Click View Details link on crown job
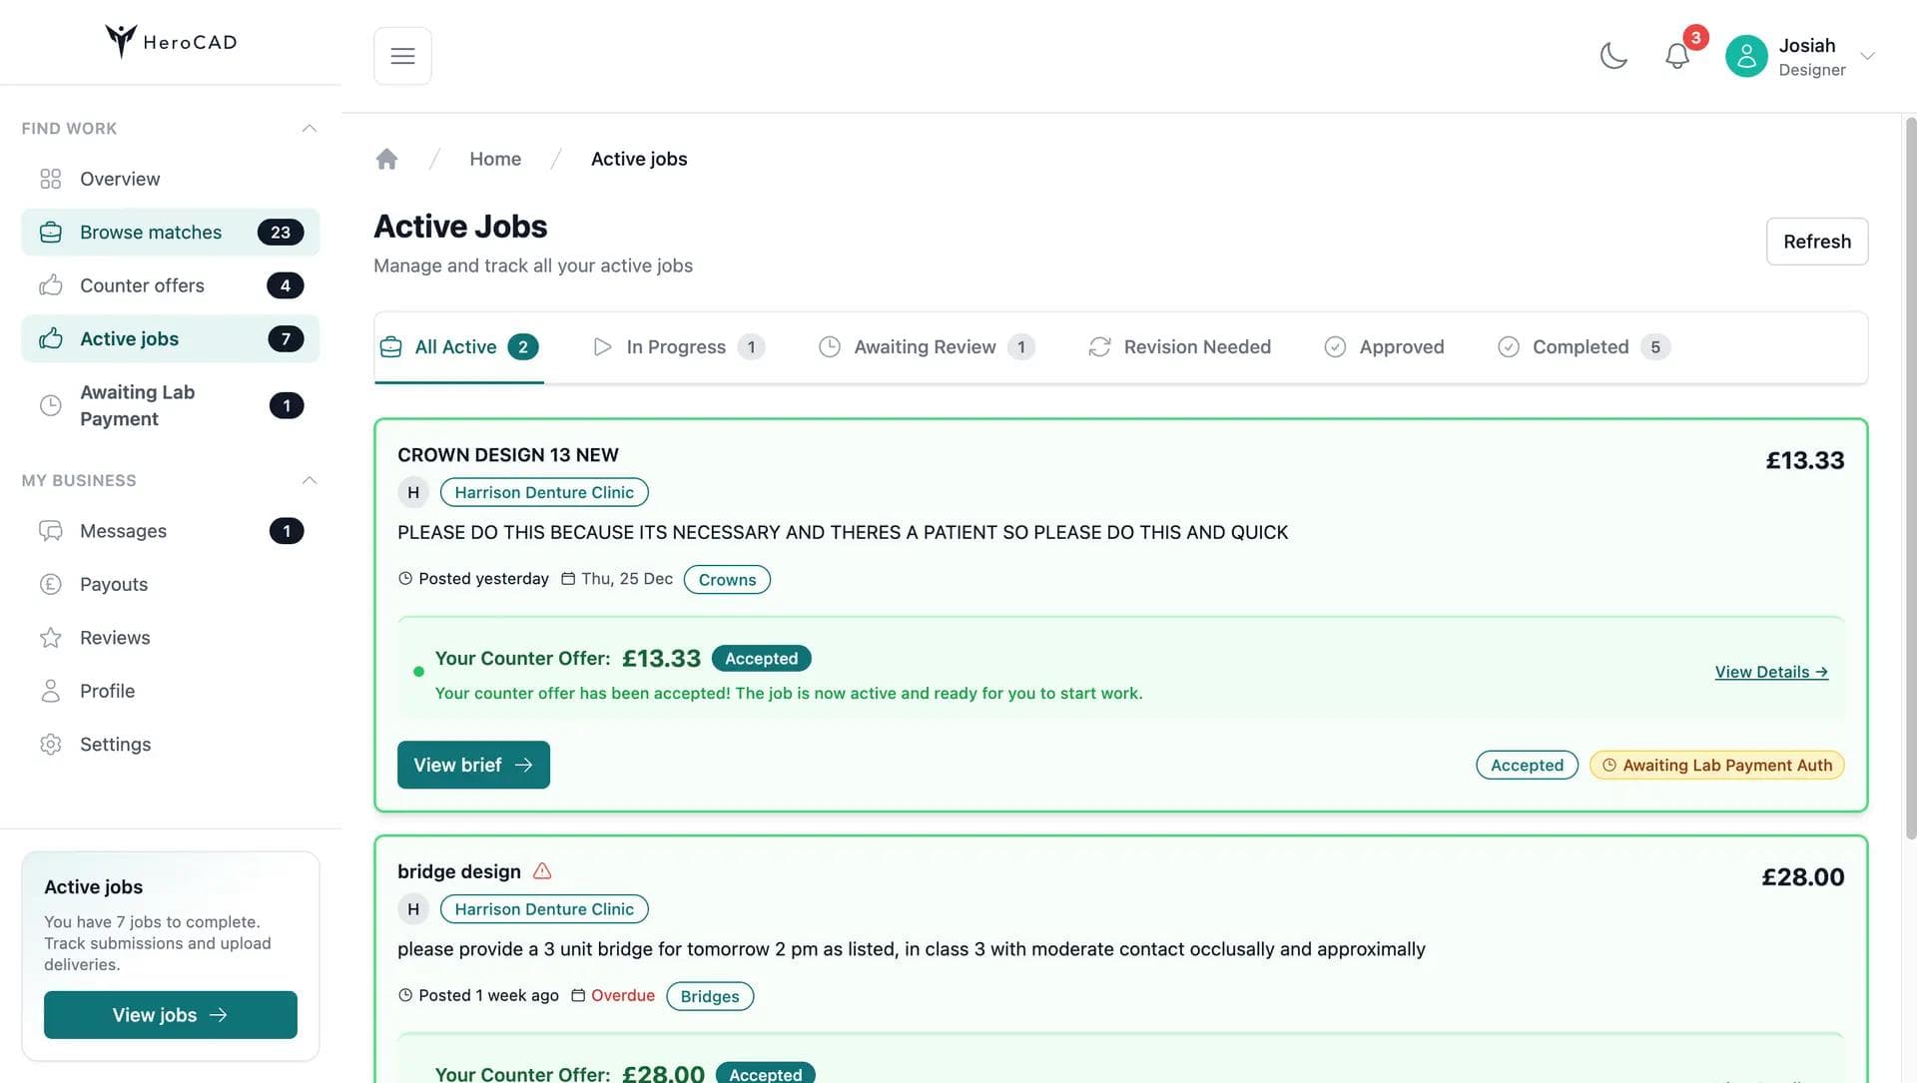 pos(1770,672)
